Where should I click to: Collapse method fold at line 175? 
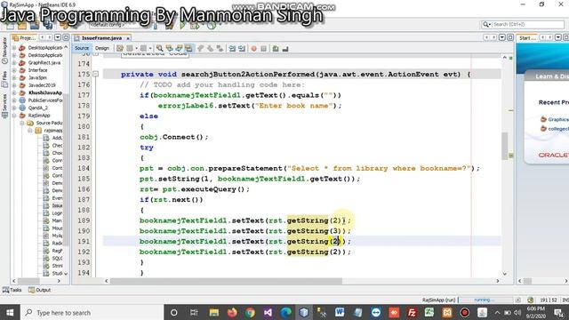coord(95,74)
